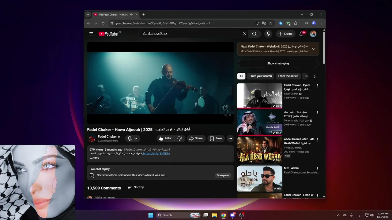
Task: Click the YouTube page vertical scrollbar
Action: pos(324,47)
